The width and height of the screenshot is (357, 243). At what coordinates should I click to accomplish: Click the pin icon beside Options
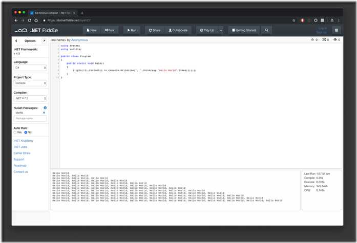pyautogui.click(x=44, y=40)
